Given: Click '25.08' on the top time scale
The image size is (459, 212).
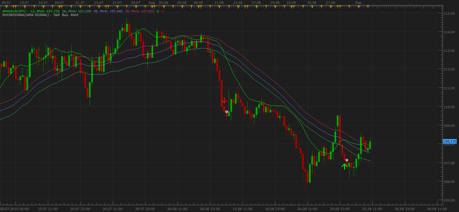Looking at the screenshot, I should click(x=312, y=3).
